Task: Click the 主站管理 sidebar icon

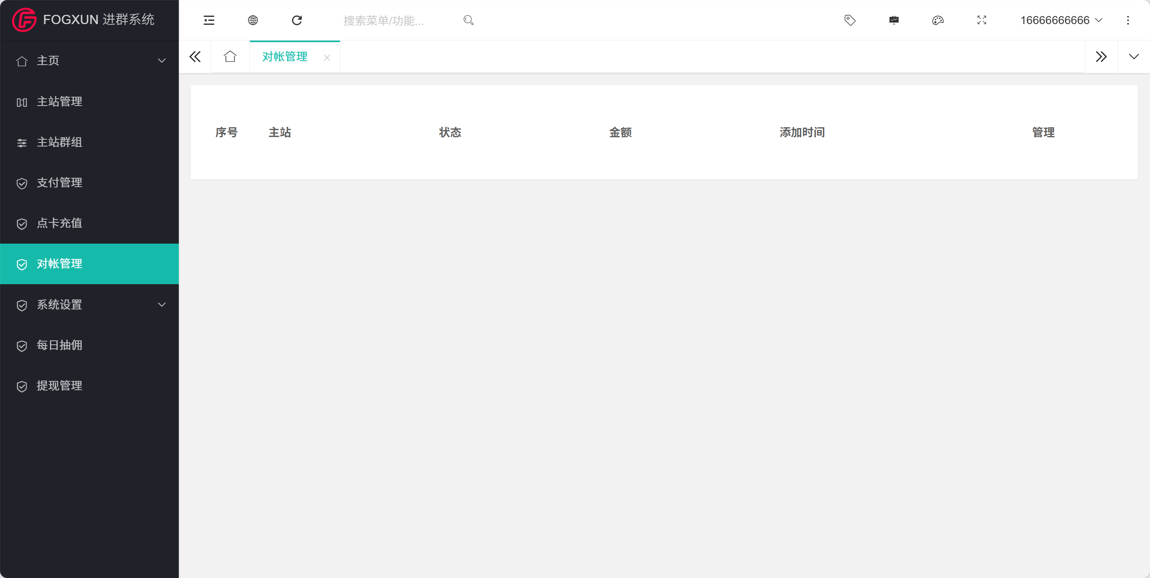Action: click(x=22, y=102)
